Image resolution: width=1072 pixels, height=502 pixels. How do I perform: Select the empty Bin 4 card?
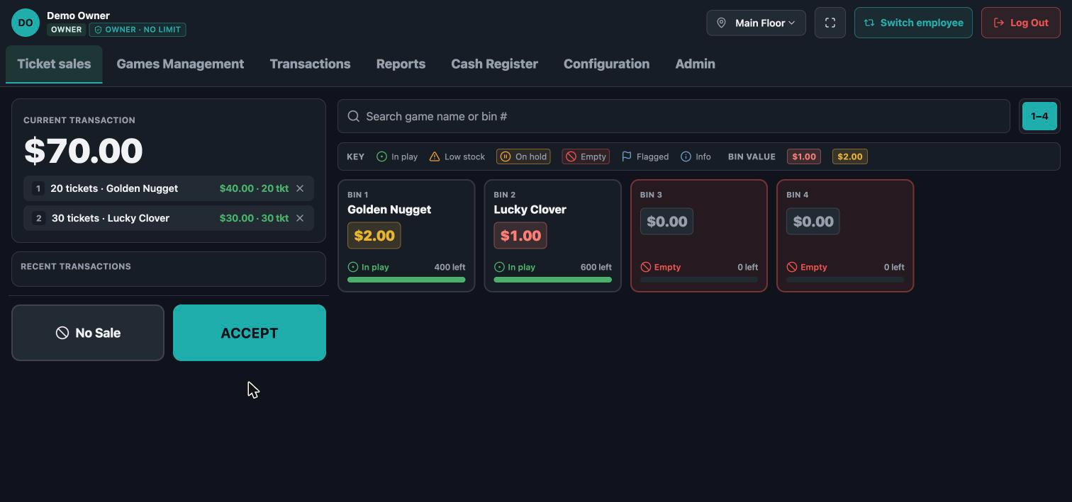(x=845, y=236)
